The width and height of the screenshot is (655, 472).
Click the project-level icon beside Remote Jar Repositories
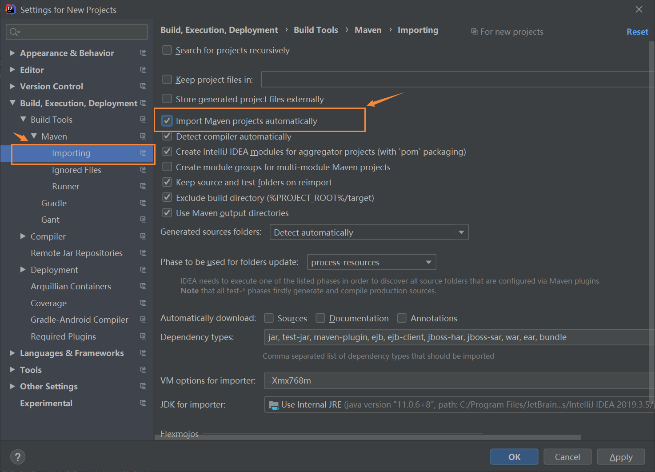pos(143,253)
